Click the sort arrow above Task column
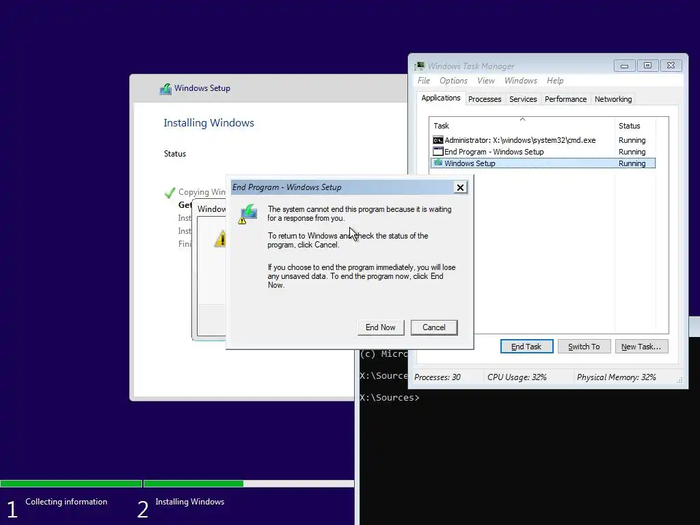 (522, 119)
